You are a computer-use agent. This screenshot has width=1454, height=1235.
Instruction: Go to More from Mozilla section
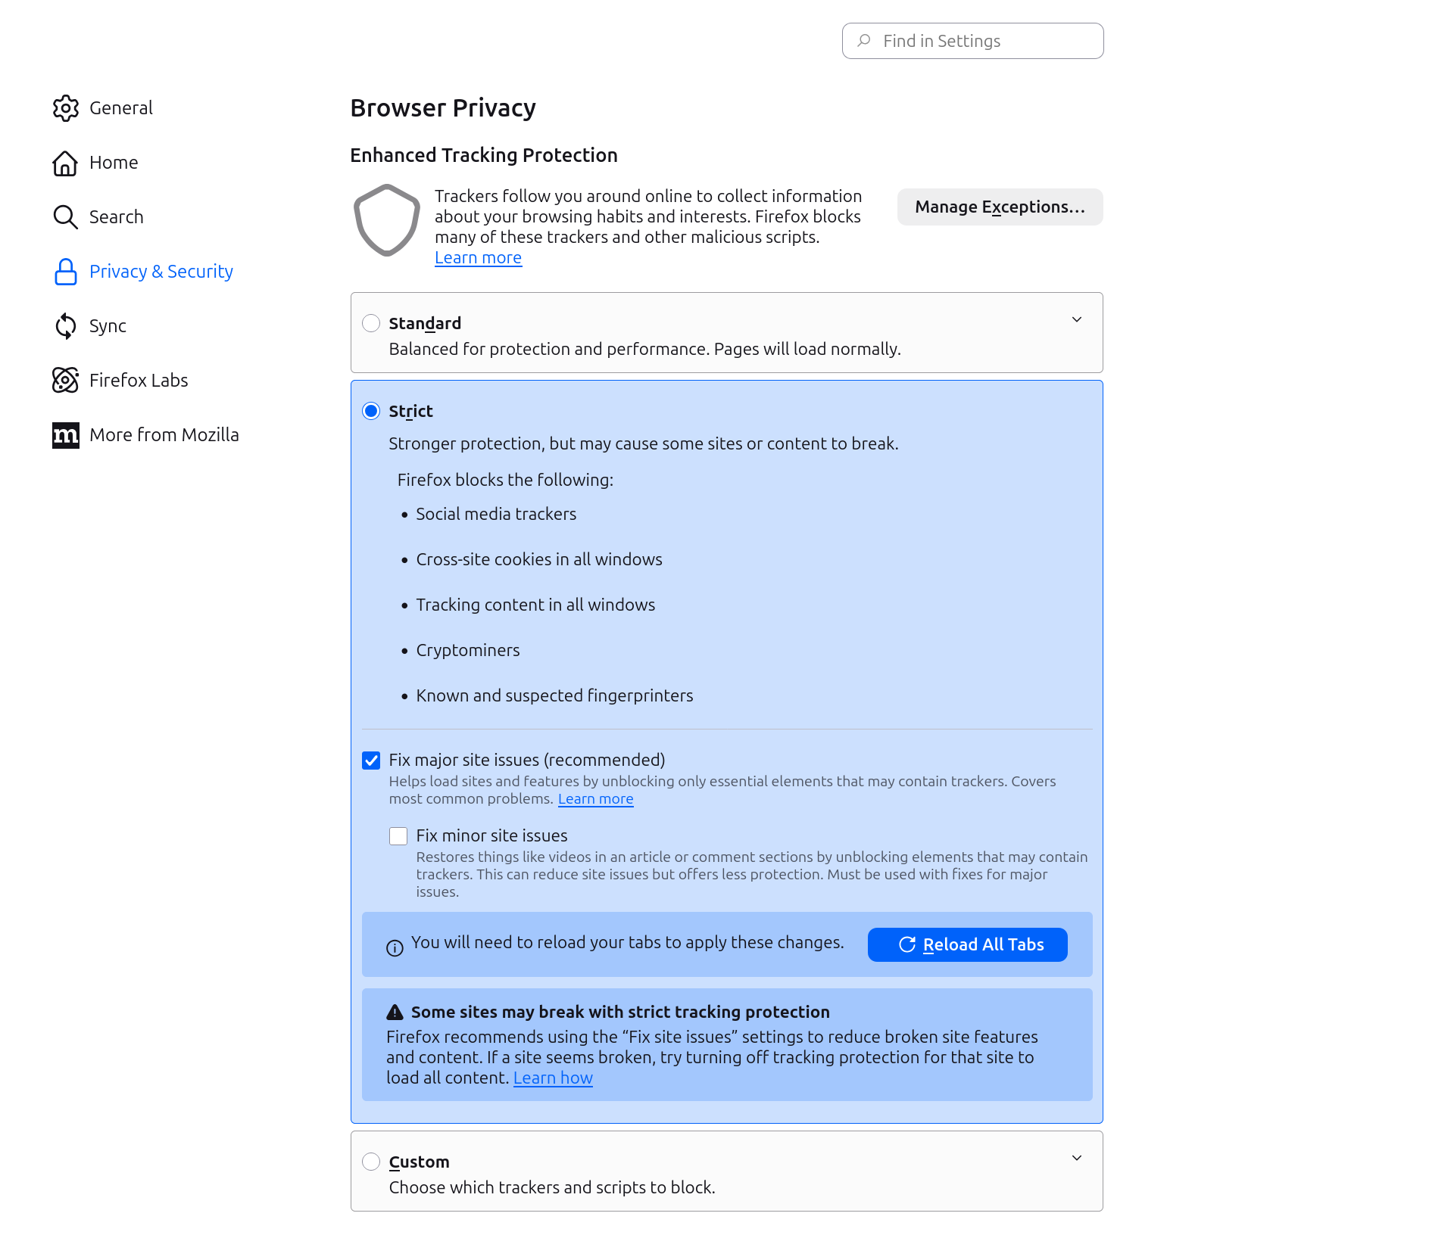164,435
